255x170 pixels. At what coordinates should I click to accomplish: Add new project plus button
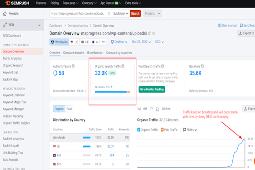coord(159,14)
